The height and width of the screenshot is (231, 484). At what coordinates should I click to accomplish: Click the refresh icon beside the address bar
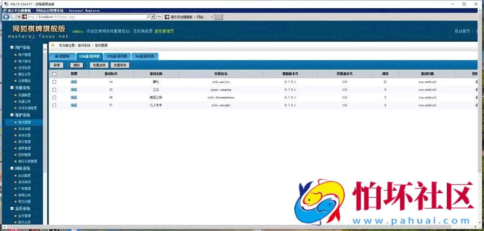coord(159,16)
